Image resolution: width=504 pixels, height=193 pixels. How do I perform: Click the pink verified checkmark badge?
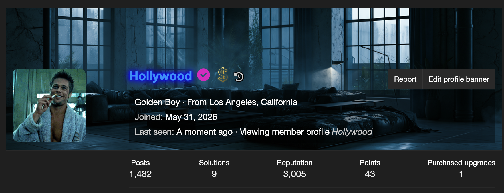[x=203, y=75]
